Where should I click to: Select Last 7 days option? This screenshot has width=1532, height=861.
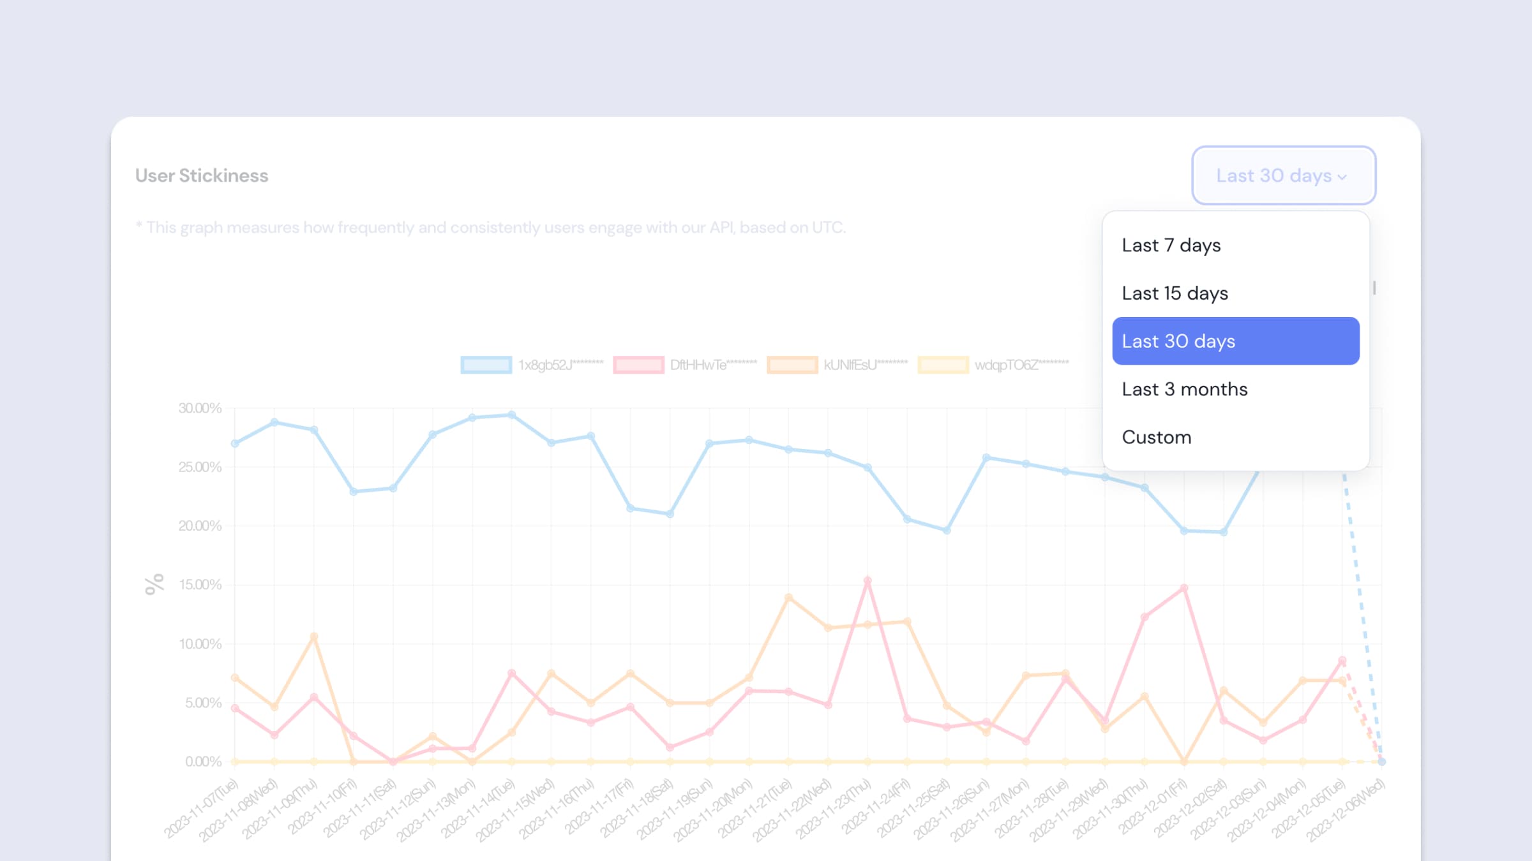point(1171,245)
